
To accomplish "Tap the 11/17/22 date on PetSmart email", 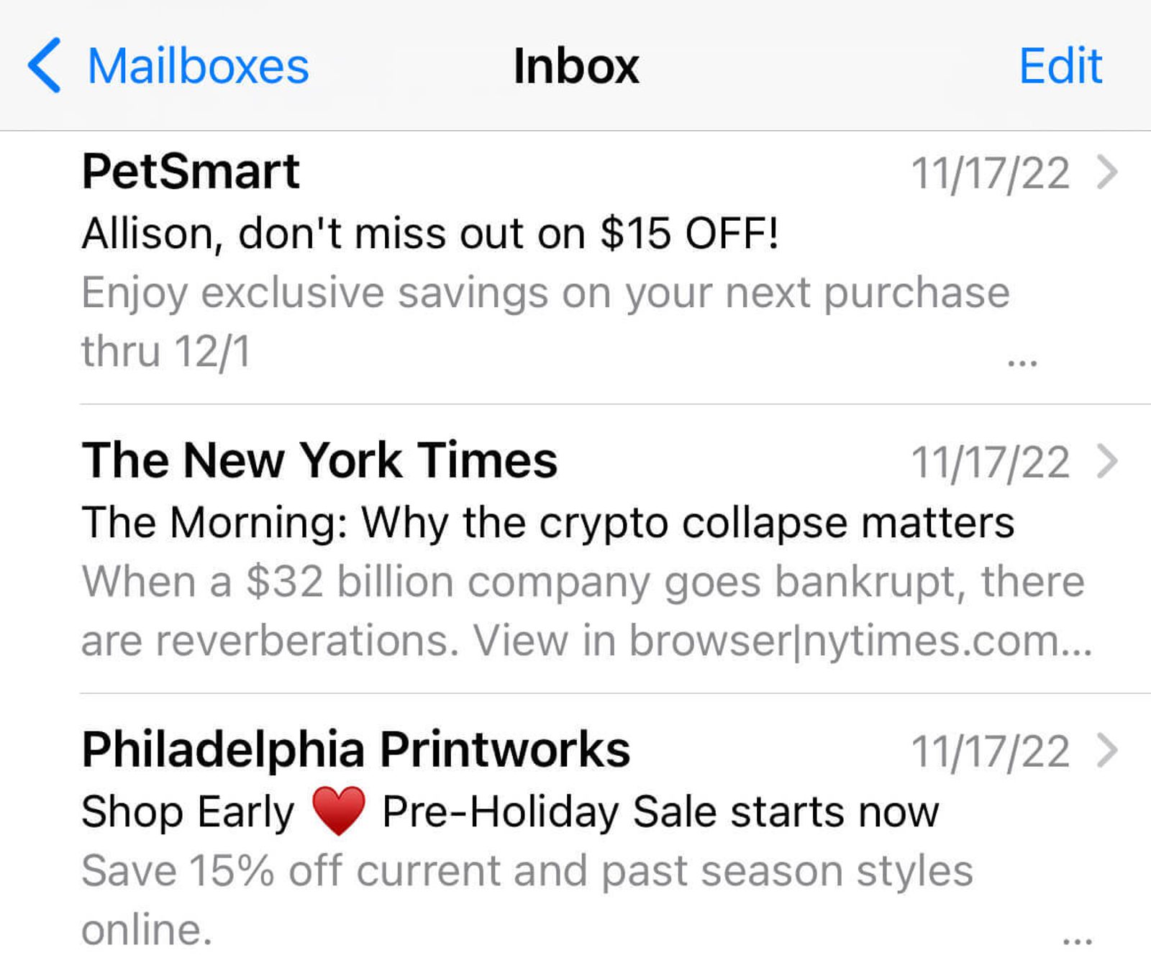I will pyautogui.click(x=993, y=171).
